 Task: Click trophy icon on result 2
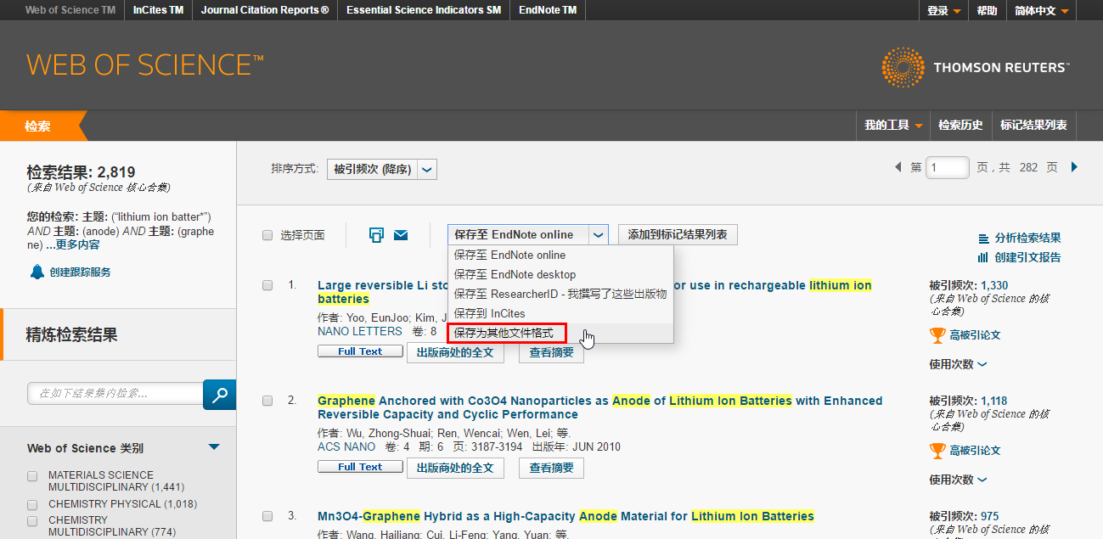point(937,451)
